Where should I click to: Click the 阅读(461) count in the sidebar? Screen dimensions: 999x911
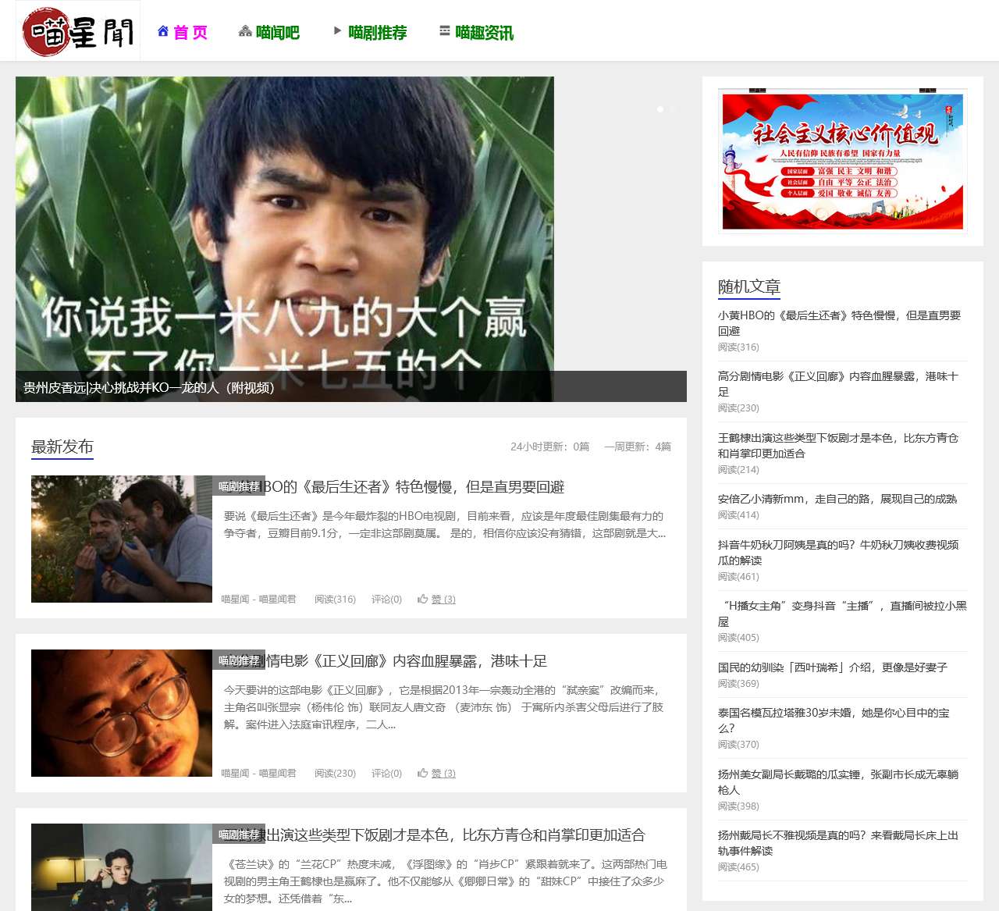coord(738,577)
